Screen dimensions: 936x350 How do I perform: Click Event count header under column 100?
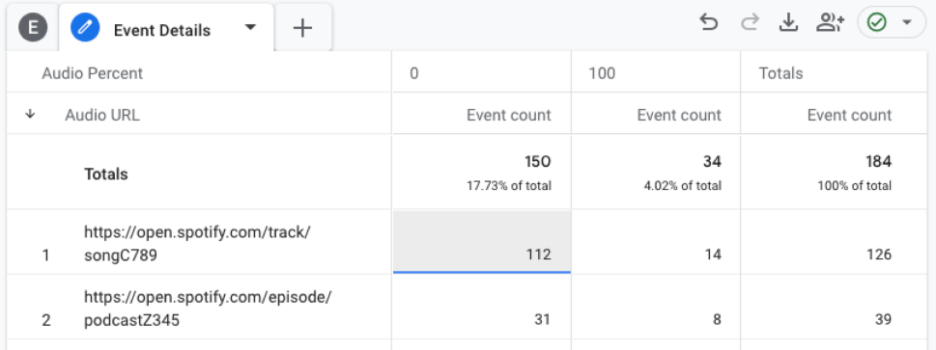click(679, 115)
